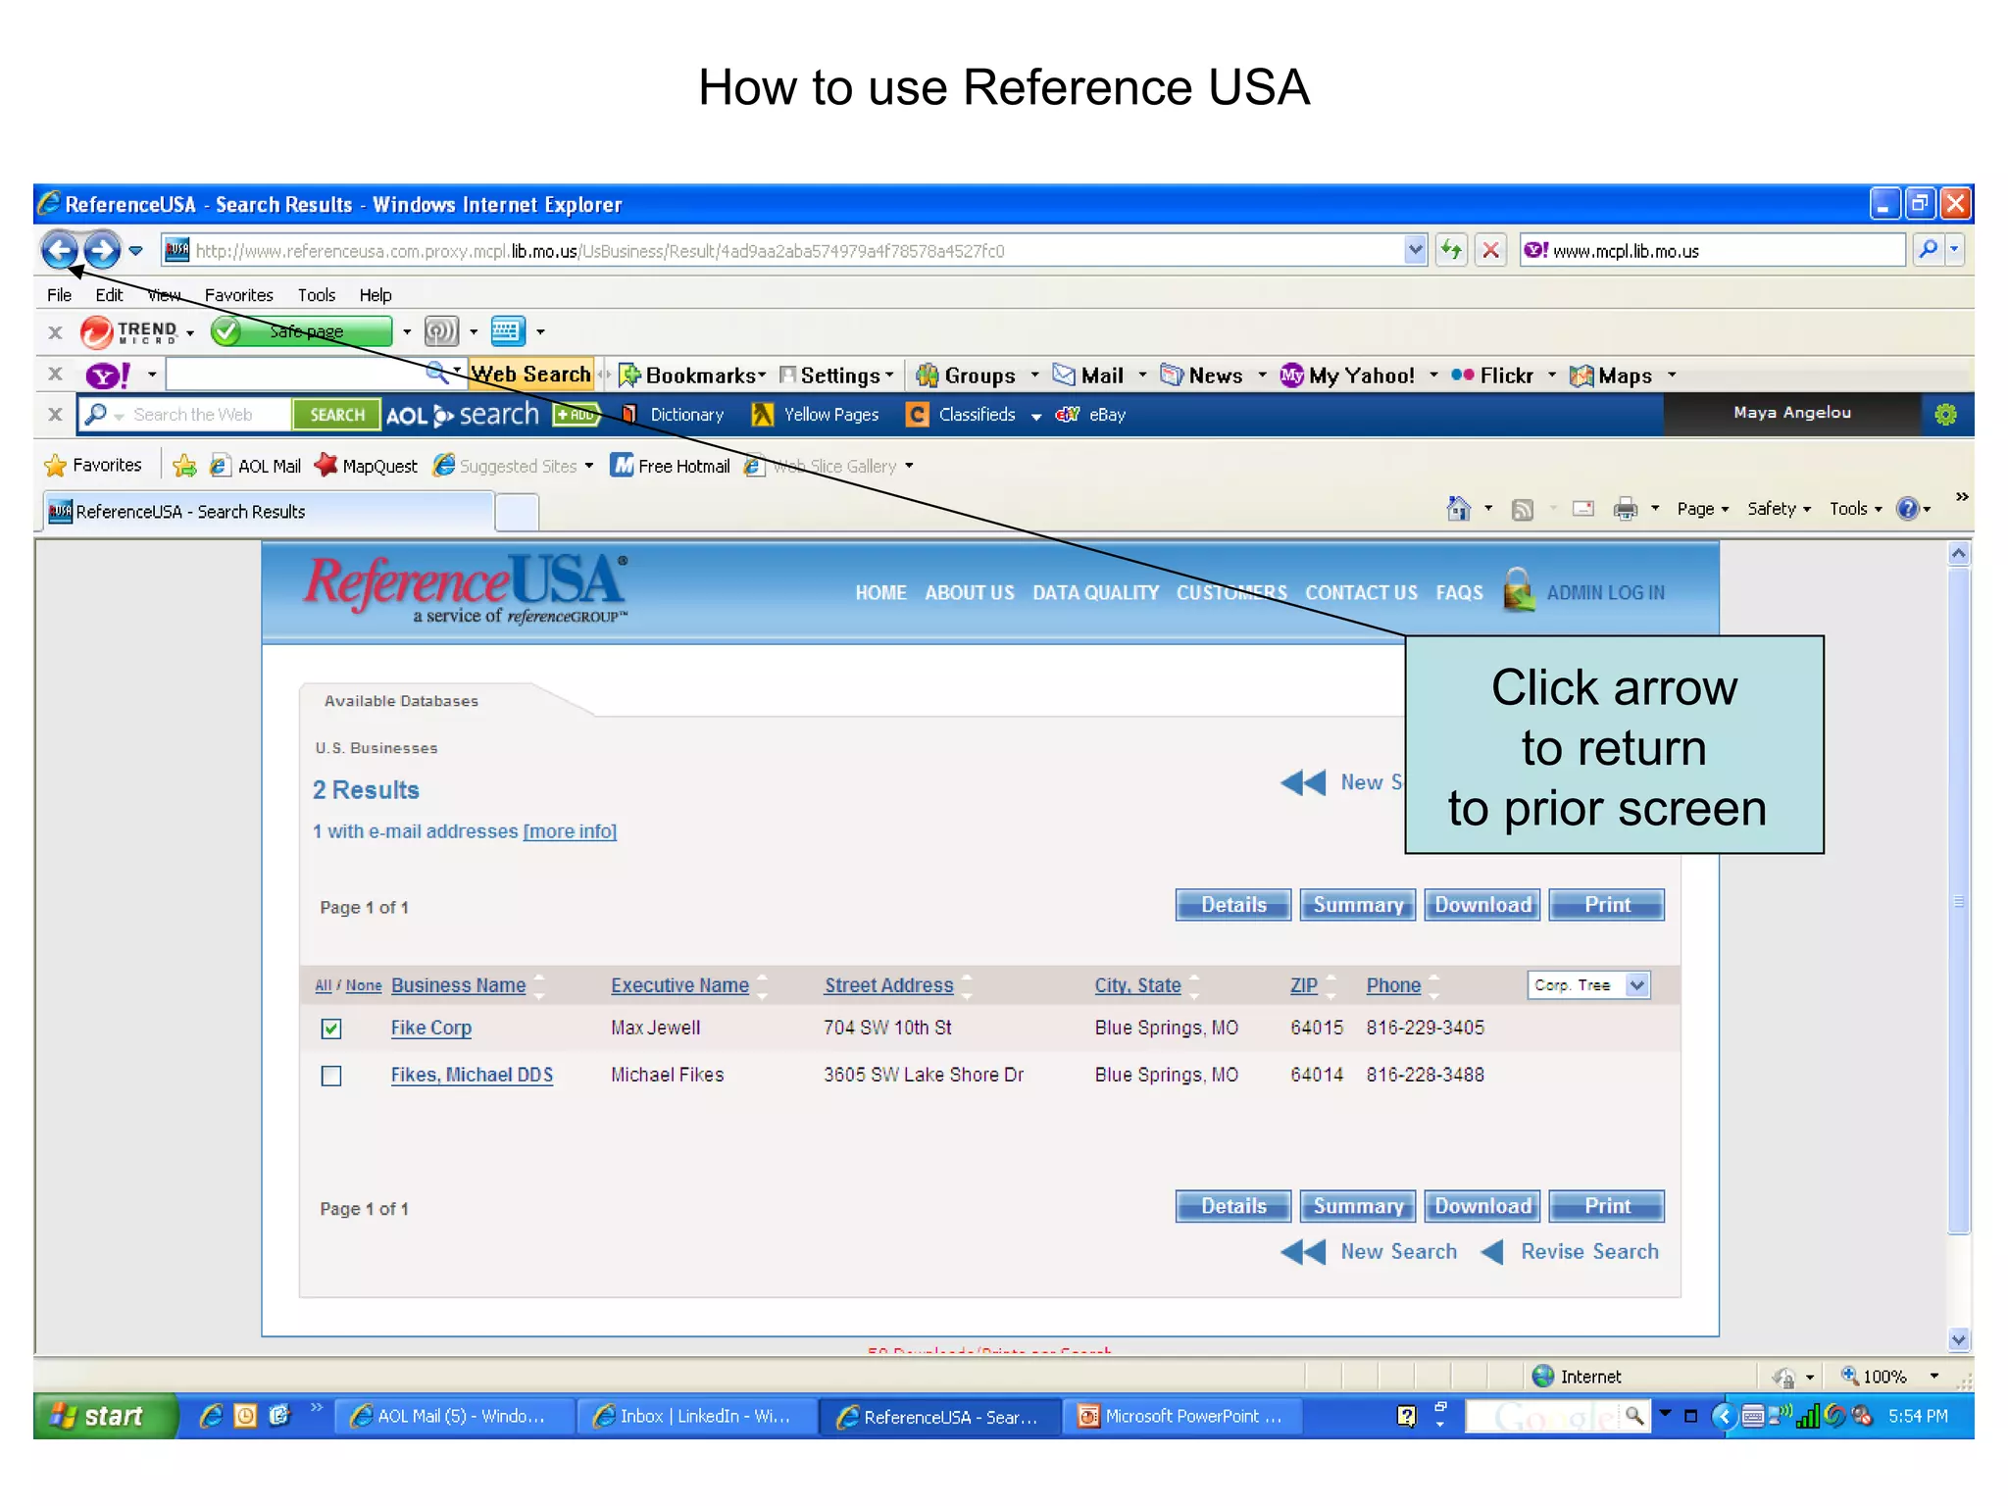The image size is (2008, 1506).
Task: Click the vertical scrollbar thumb
Action: [x=1958, y=900]
